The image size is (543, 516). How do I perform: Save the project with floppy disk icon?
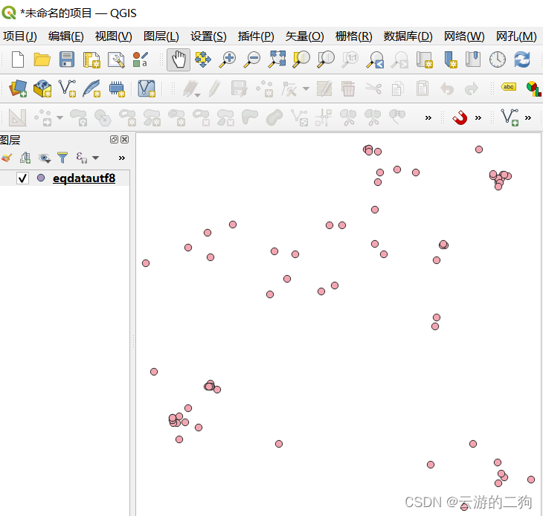[x=66, y=59]
